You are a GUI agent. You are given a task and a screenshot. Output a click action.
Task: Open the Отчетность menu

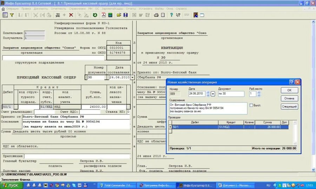(58, 9)
